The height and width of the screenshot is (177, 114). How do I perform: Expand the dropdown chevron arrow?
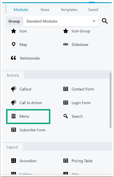(94, 21)
